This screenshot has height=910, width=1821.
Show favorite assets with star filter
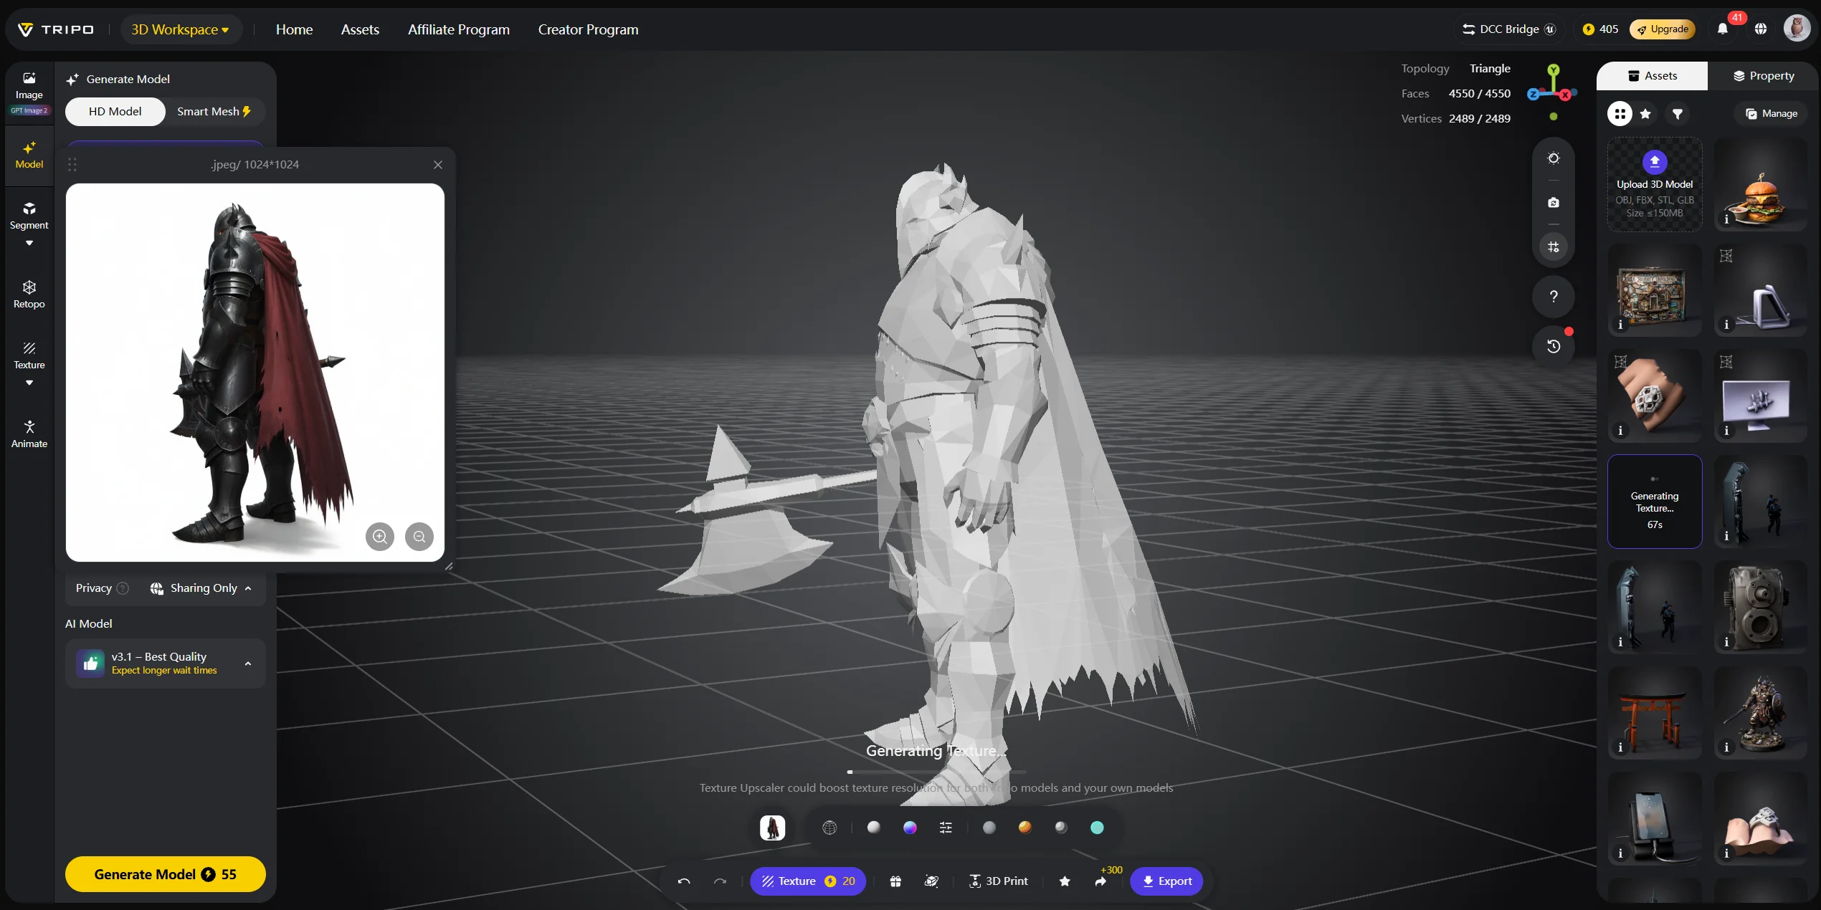tap(1645, 114)
